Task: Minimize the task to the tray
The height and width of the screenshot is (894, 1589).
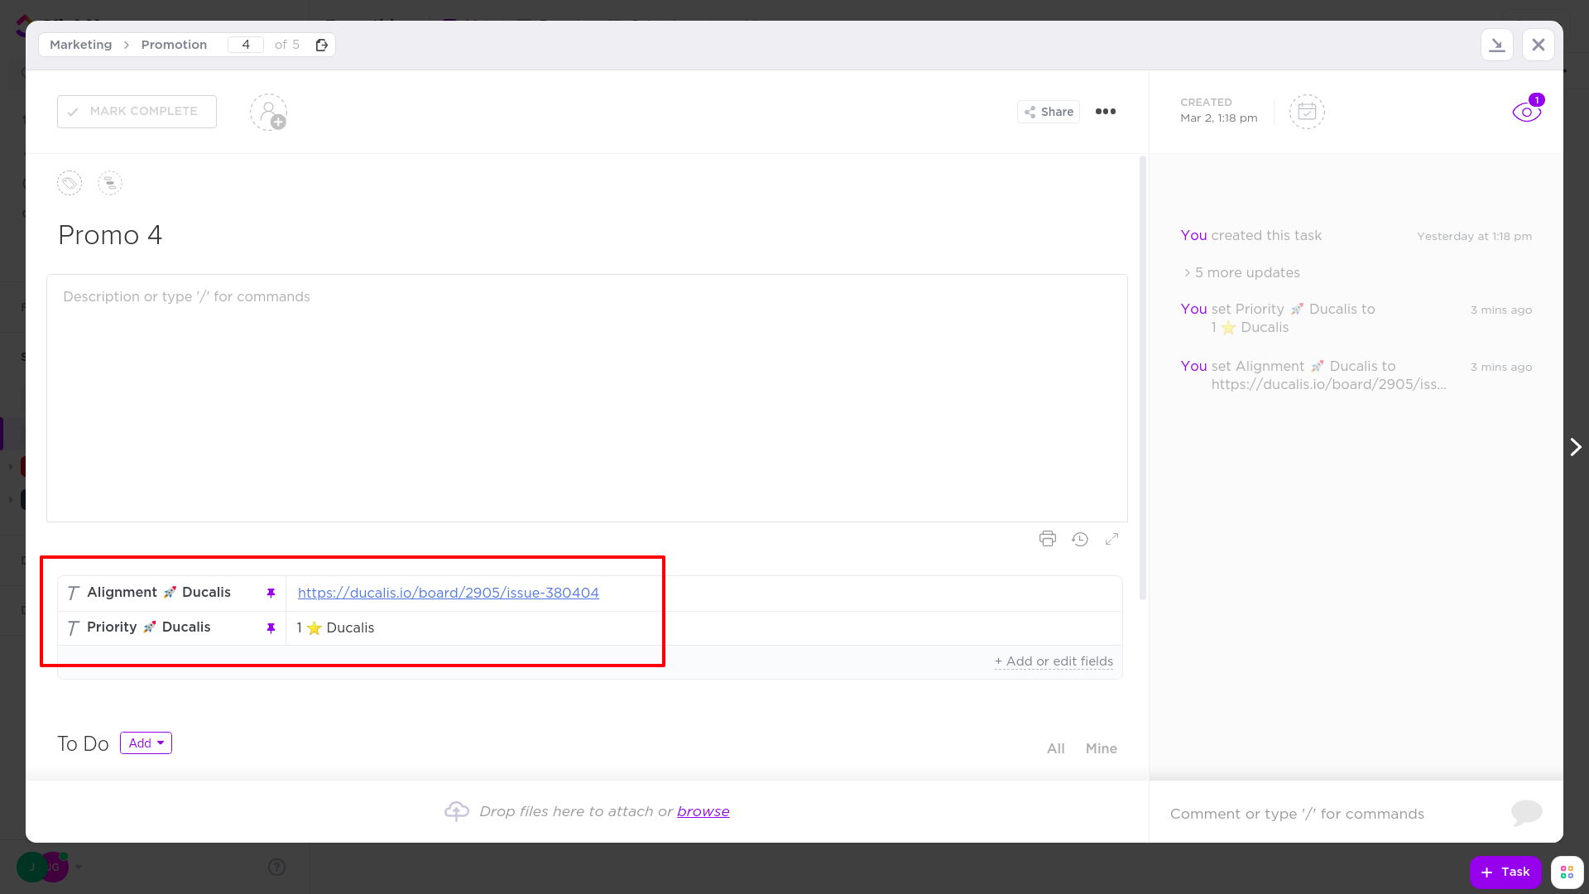Action: point(1497,45)
